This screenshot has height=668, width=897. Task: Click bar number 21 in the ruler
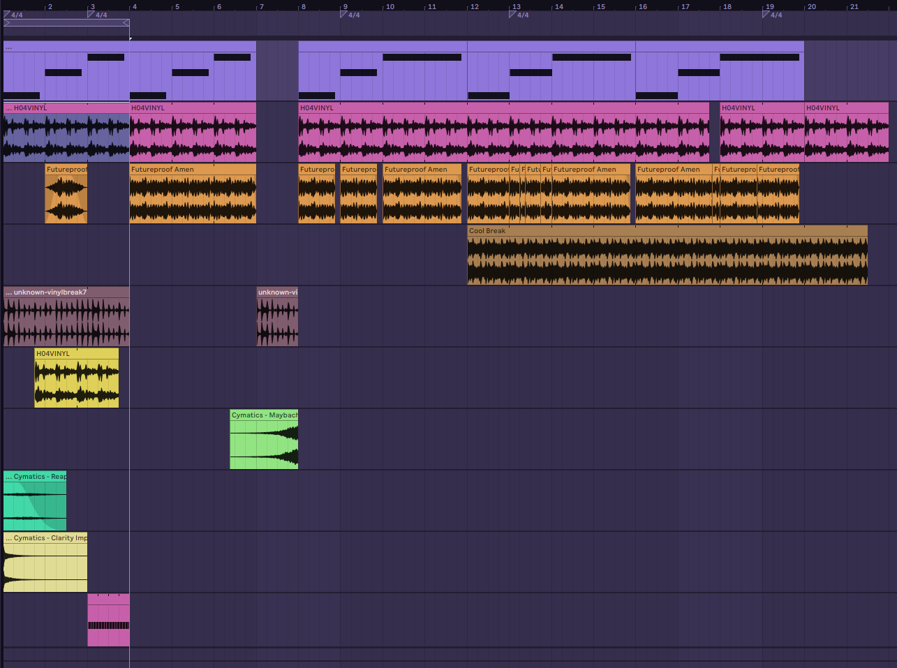tap(854, 6)
